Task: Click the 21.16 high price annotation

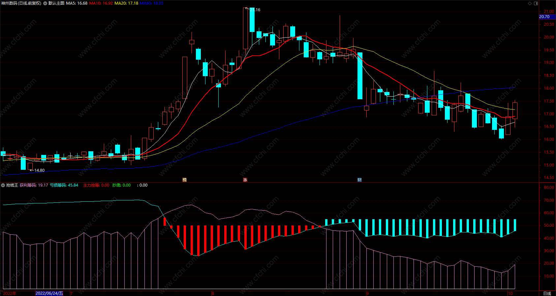Action: pyautogui.click(x=255, y=10)
